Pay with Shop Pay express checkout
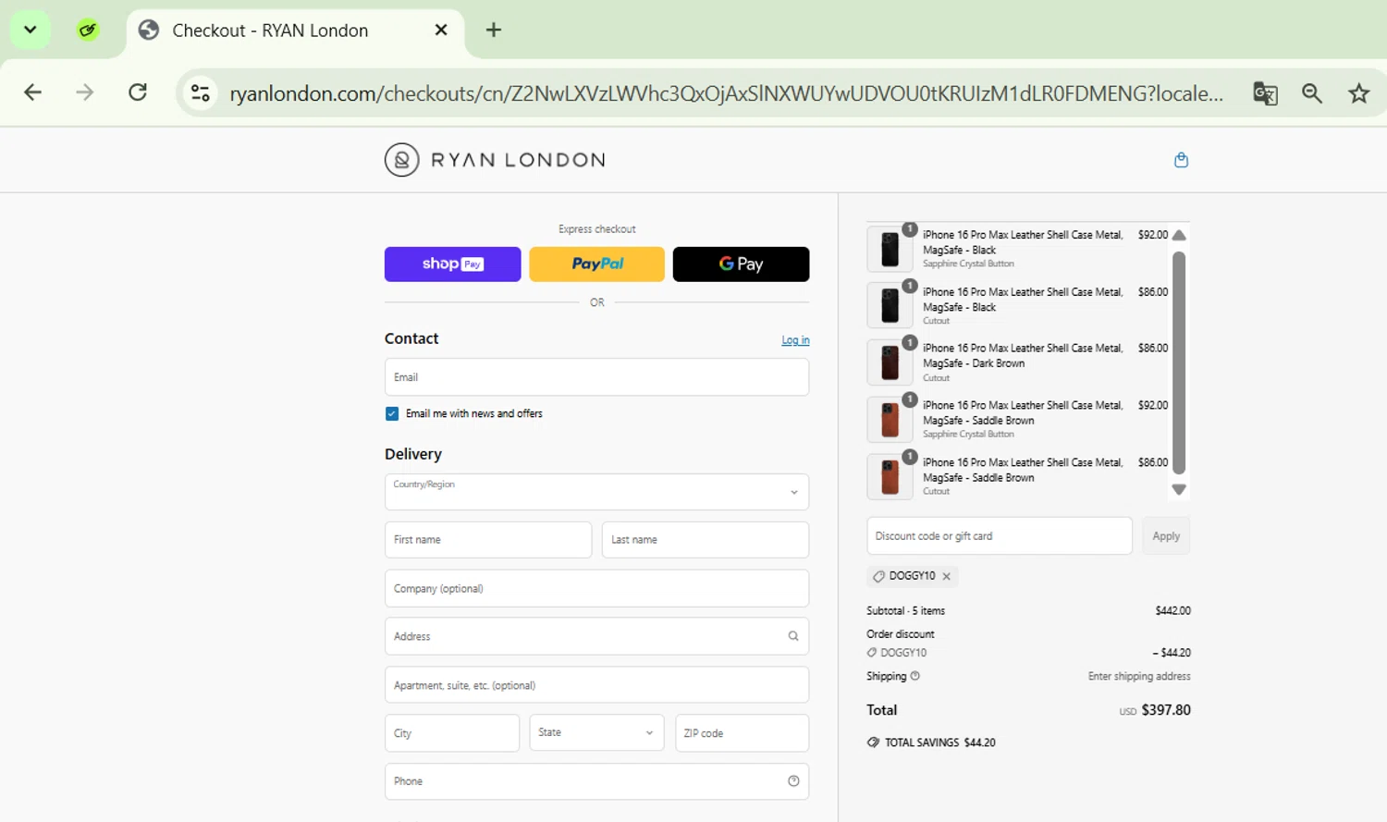1387x822 pixels. pyautogui.click(x=453, y=264)
